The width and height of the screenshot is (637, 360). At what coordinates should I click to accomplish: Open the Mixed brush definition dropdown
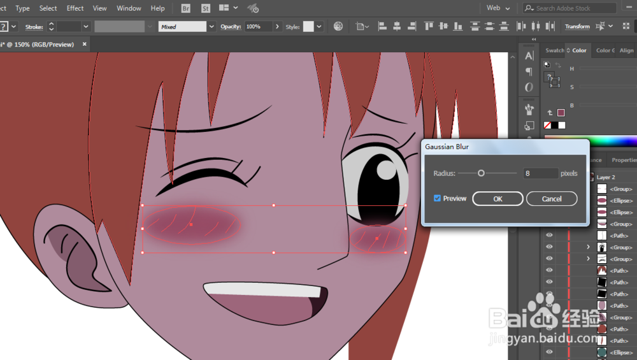click(x=211, y=27)
